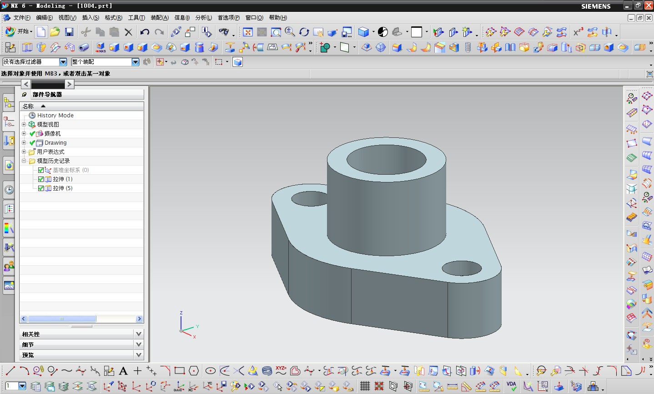Expand the 摄像机 tree node
This screenshot has height=394, width=654.
coord(24,133)
